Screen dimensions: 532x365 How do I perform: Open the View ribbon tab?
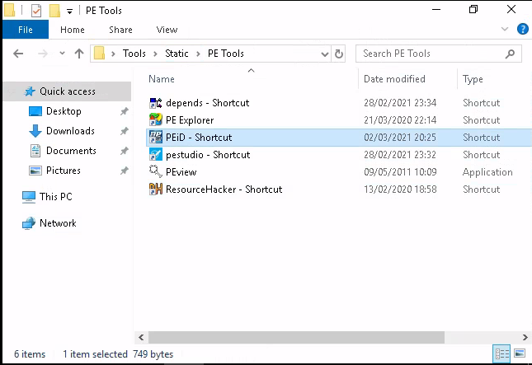click(167, 30)
